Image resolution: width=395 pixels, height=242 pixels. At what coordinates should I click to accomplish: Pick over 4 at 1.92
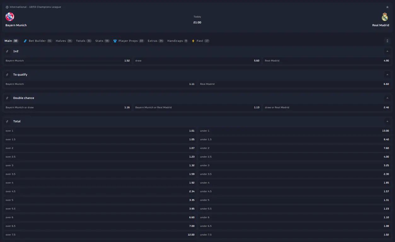100,183
